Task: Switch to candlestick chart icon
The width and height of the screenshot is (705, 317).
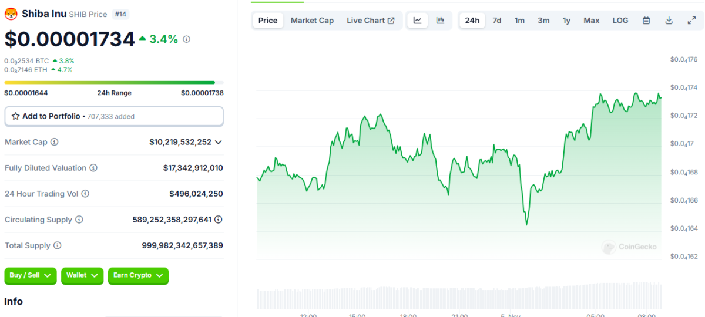Action: click(x=440, y=21)
